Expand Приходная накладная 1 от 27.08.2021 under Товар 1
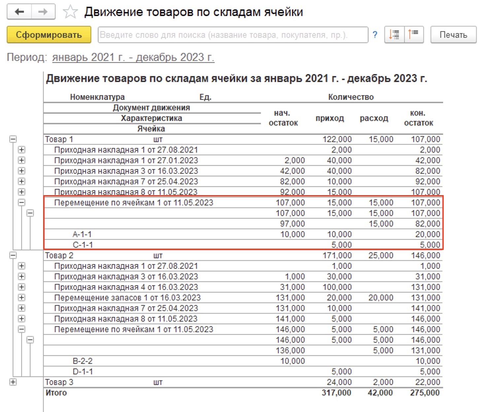Viewport: 482px width, 412px height. pyautogui.click(x=21, y=150)
